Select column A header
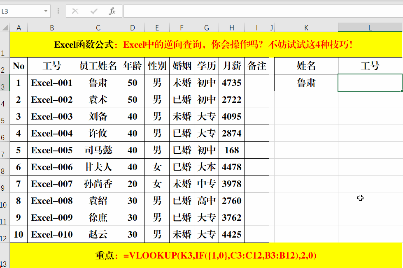The image size is (403, 268). click(19, 28)
